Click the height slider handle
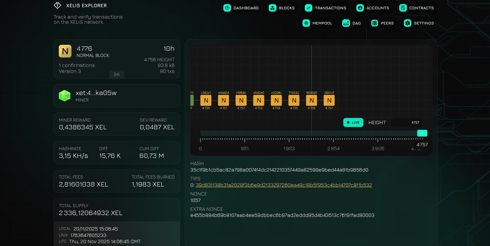The height and width of the screenshot is (246, 490). (422, 133)
